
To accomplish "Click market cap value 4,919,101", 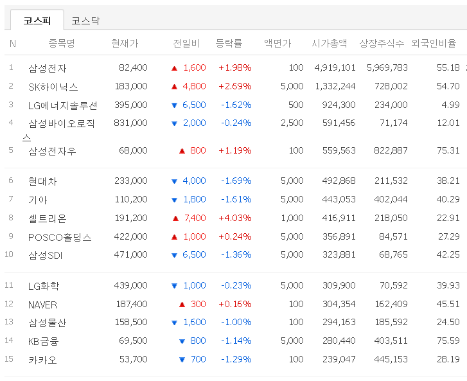I will pos(335,67).
